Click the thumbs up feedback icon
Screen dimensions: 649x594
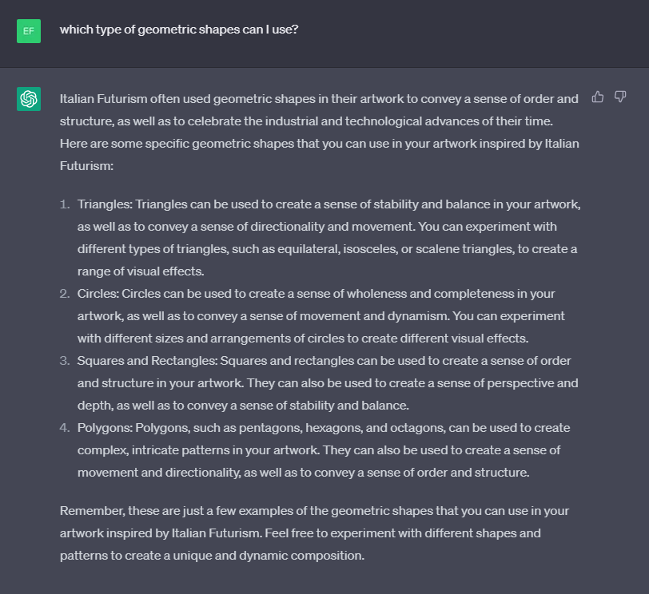[x=597, y=97]
